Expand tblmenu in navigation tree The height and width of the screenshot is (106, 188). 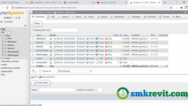tap(3, 45)
